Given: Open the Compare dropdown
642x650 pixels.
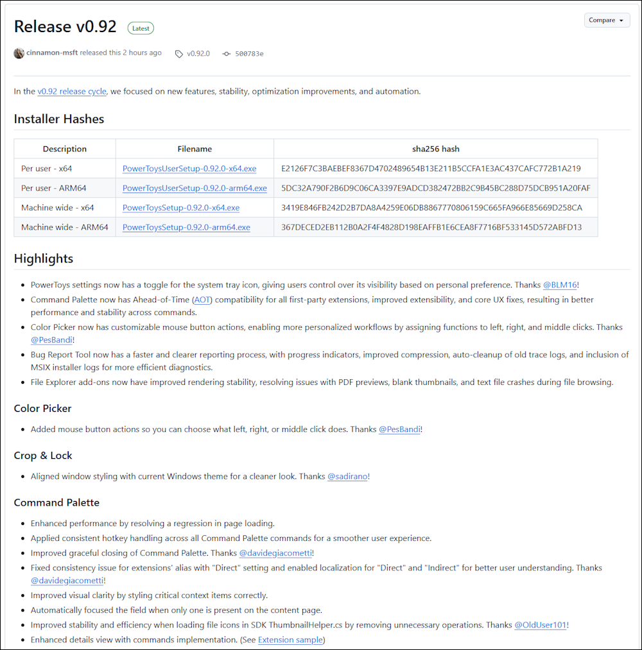Looking at the screenshot, I should [607, 21].
